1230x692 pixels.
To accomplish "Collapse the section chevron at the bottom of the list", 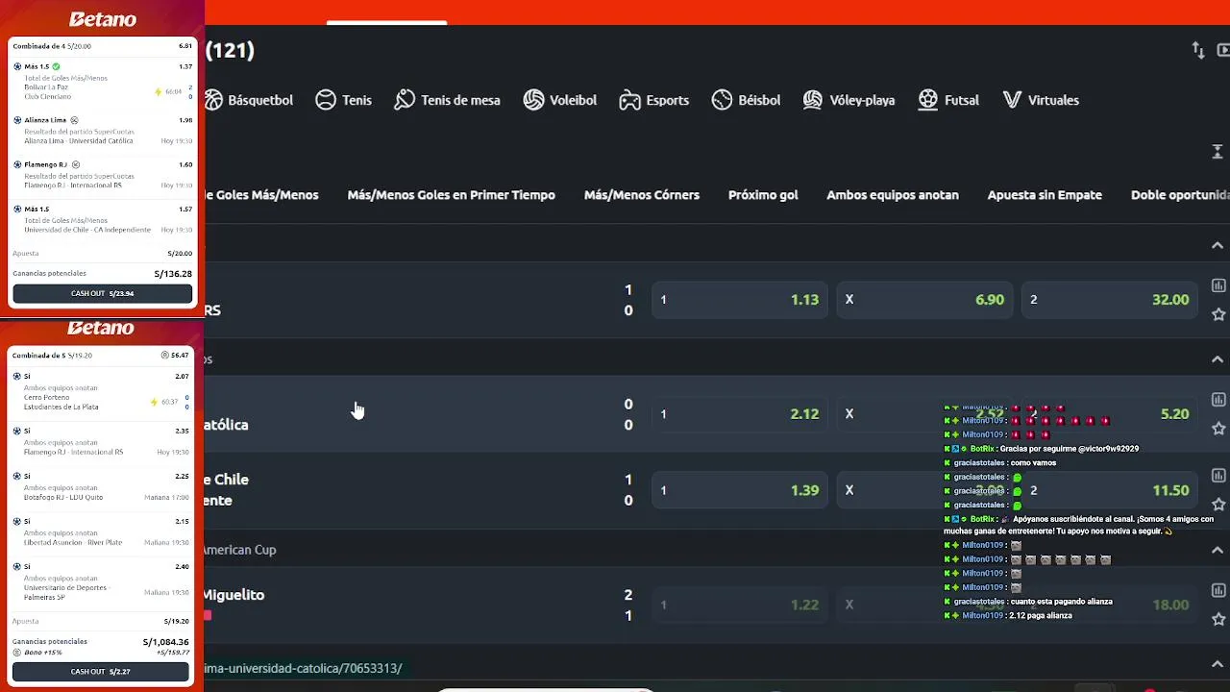I will click(1218, 664).
